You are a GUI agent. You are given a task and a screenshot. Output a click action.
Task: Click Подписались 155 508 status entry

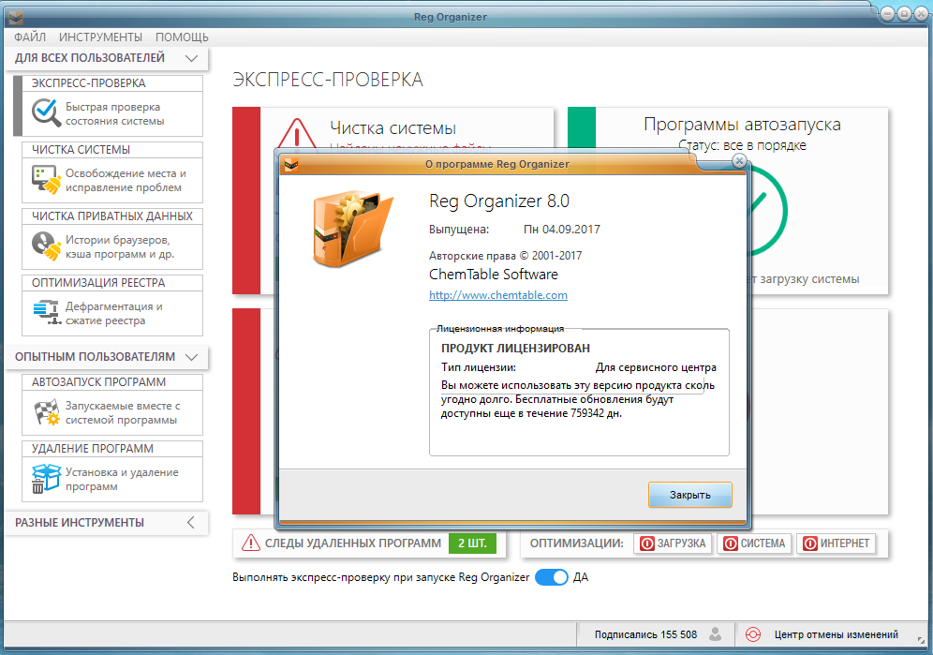[x=645, y=634]
